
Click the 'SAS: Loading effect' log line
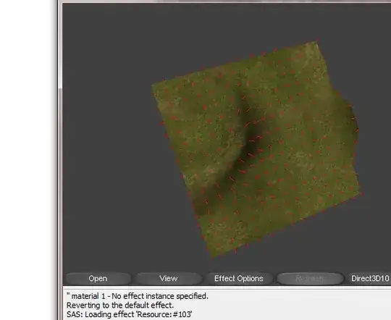pyautogui.click(x=130, y=314)
